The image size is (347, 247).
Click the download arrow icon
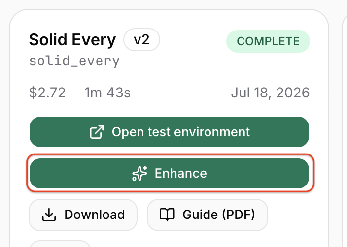[x=49, y=215]
